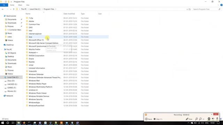This screenshot has height=125, width=223.
Task: Sort by the Name column header
Action: click(x=28, y=14)
